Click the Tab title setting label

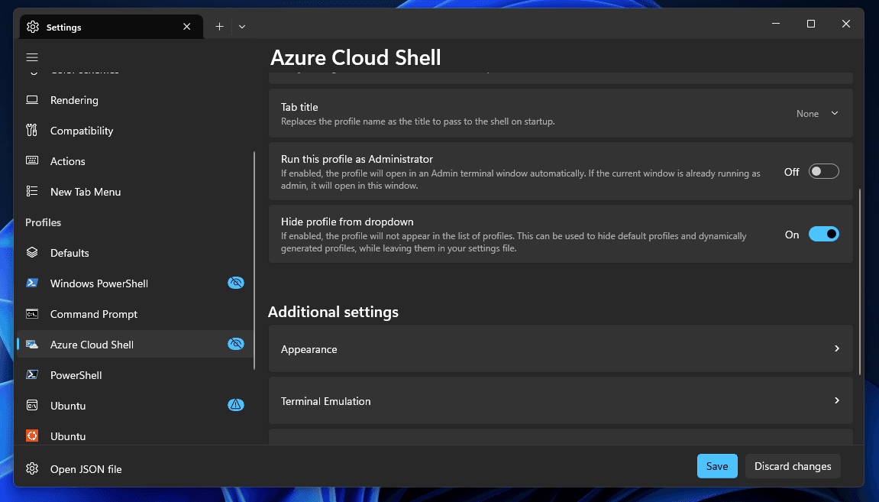click(299, 106)
